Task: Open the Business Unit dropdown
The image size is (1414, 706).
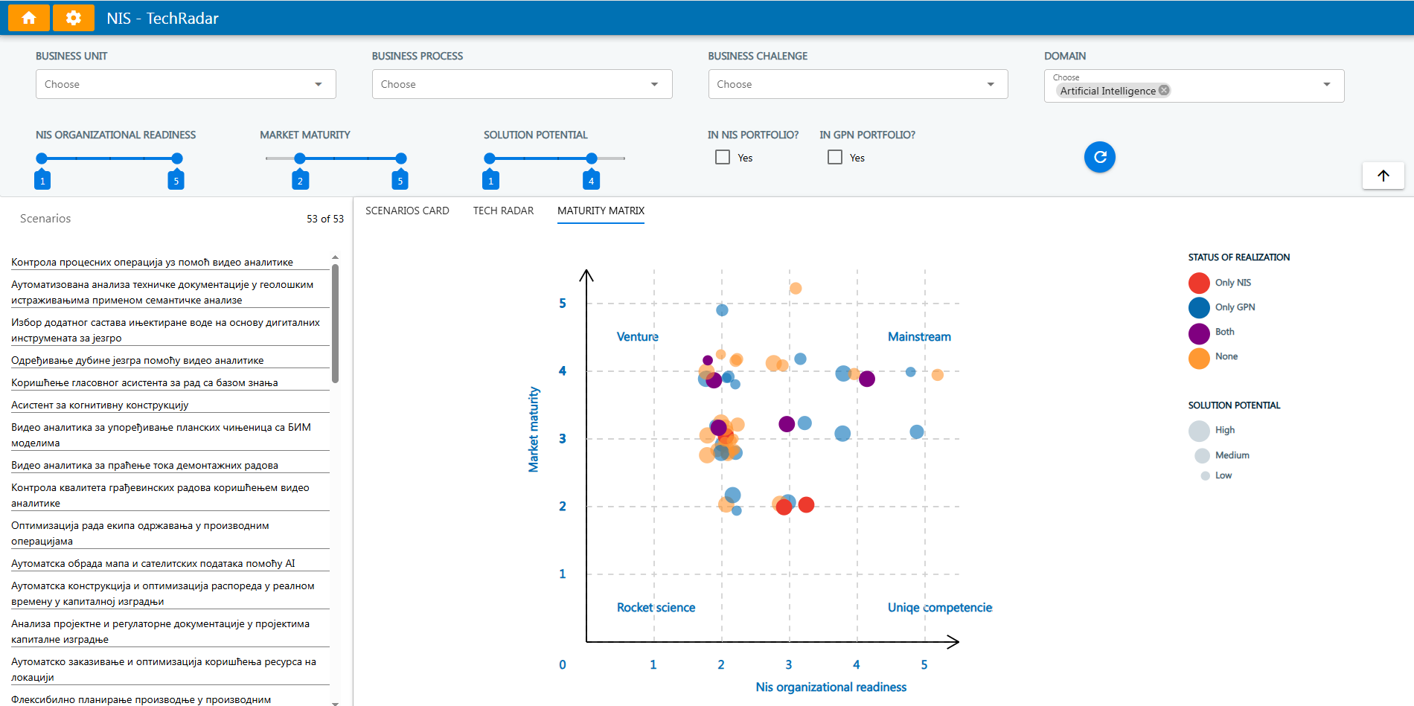Action: click(186, 84)
